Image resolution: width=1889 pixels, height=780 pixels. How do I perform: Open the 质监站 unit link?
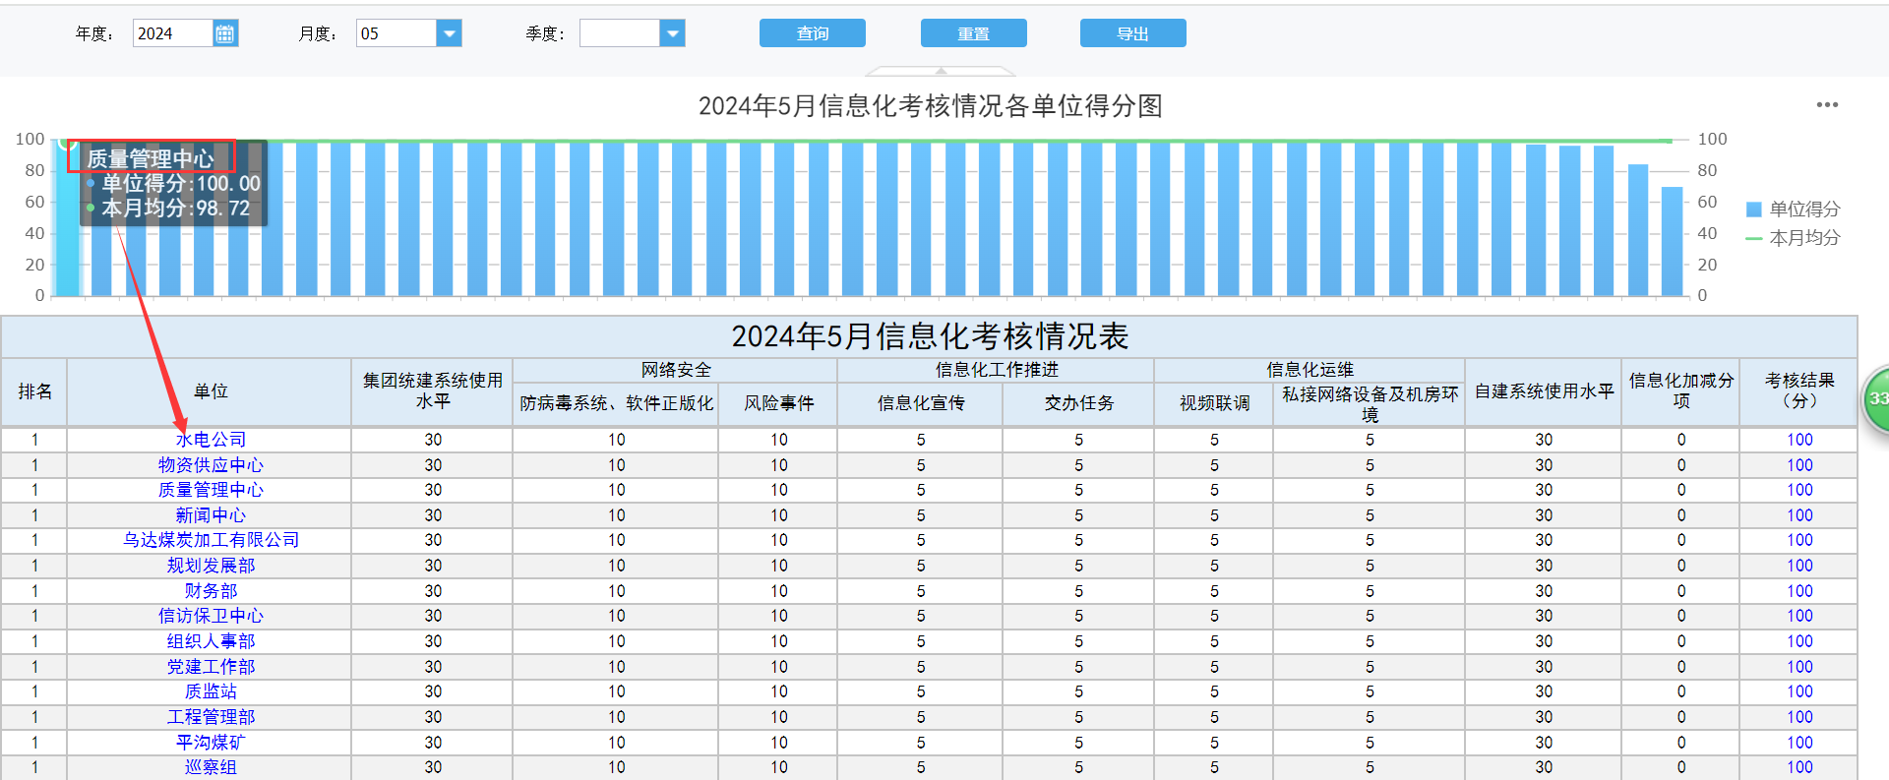tap(211, 691)
